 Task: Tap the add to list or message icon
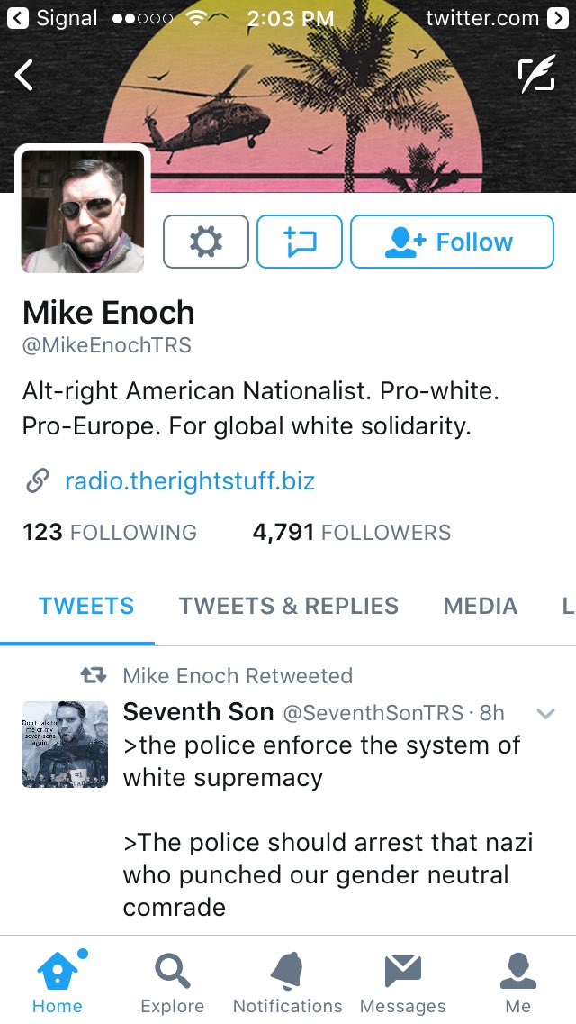[300, 242]
